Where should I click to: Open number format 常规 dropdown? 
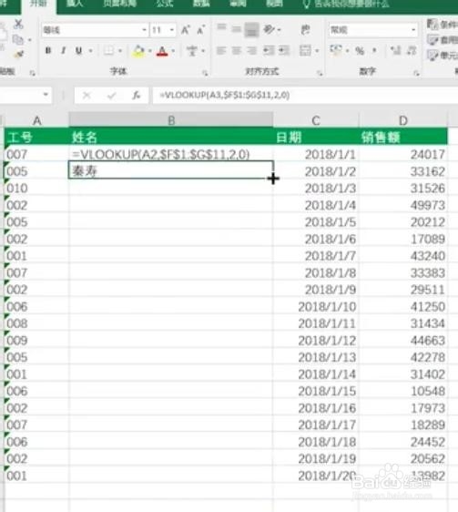(413, 30)
